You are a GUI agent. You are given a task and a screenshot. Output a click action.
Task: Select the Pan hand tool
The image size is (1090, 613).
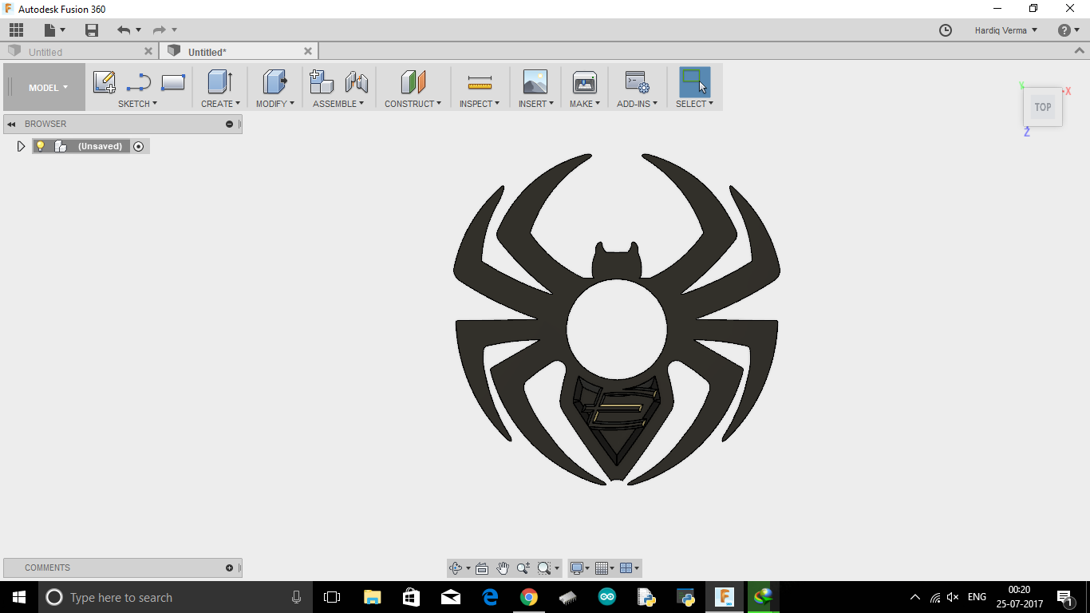(503, 568)
